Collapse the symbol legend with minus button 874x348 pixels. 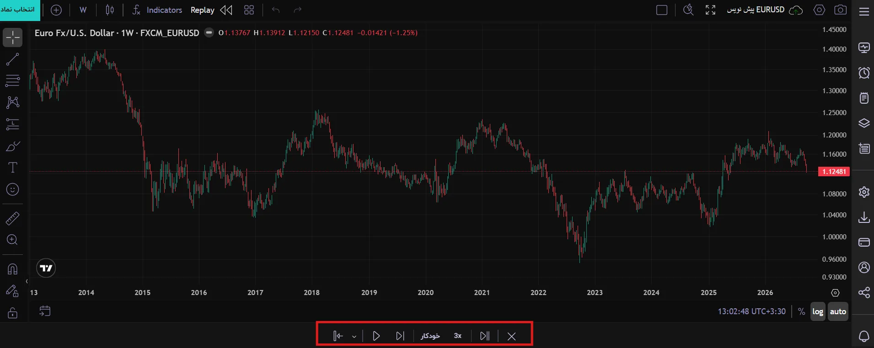pos(209,33)
